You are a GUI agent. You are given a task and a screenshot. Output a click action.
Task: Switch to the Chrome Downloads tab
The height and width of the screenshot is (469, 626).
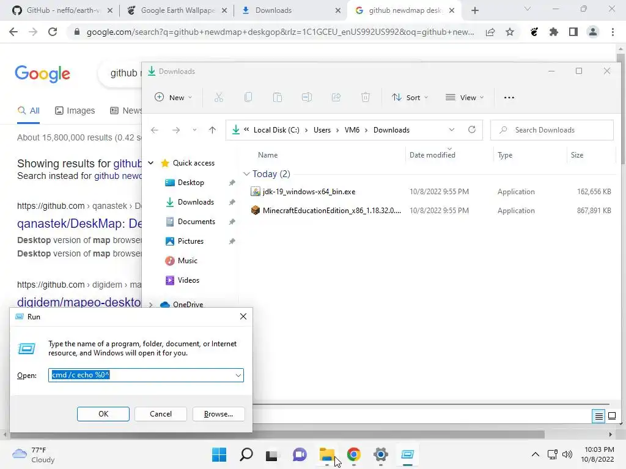[292, 10]
